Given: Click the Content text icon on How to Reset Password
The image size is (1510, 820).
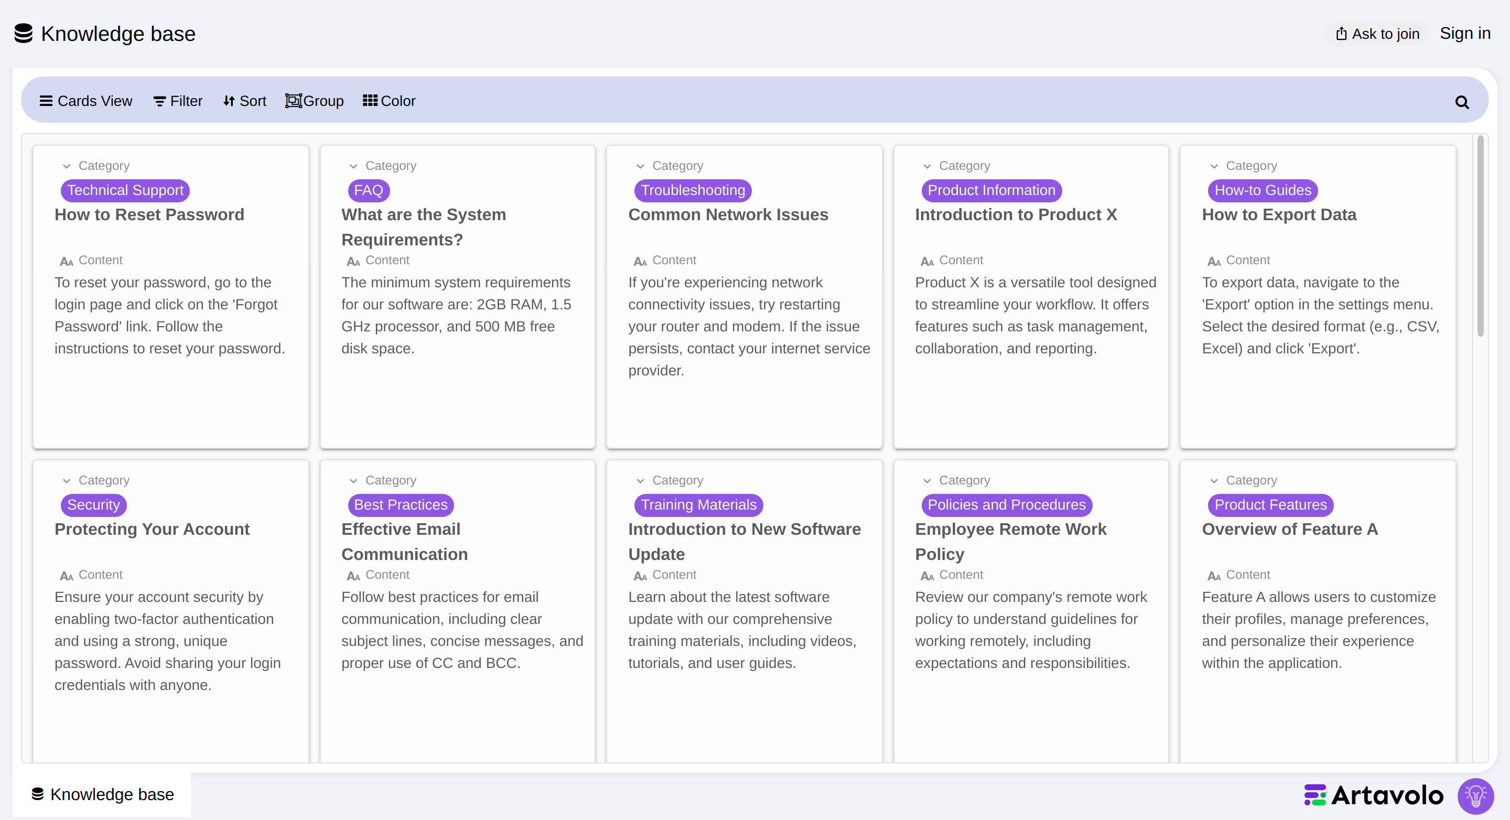Looking at the screenshot, I should click(66, 261).
